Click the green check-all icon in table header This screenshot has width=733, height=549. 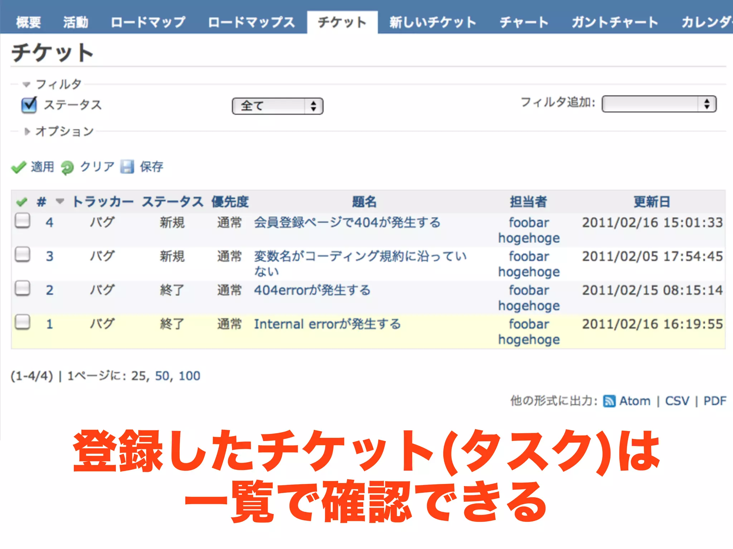21,202
